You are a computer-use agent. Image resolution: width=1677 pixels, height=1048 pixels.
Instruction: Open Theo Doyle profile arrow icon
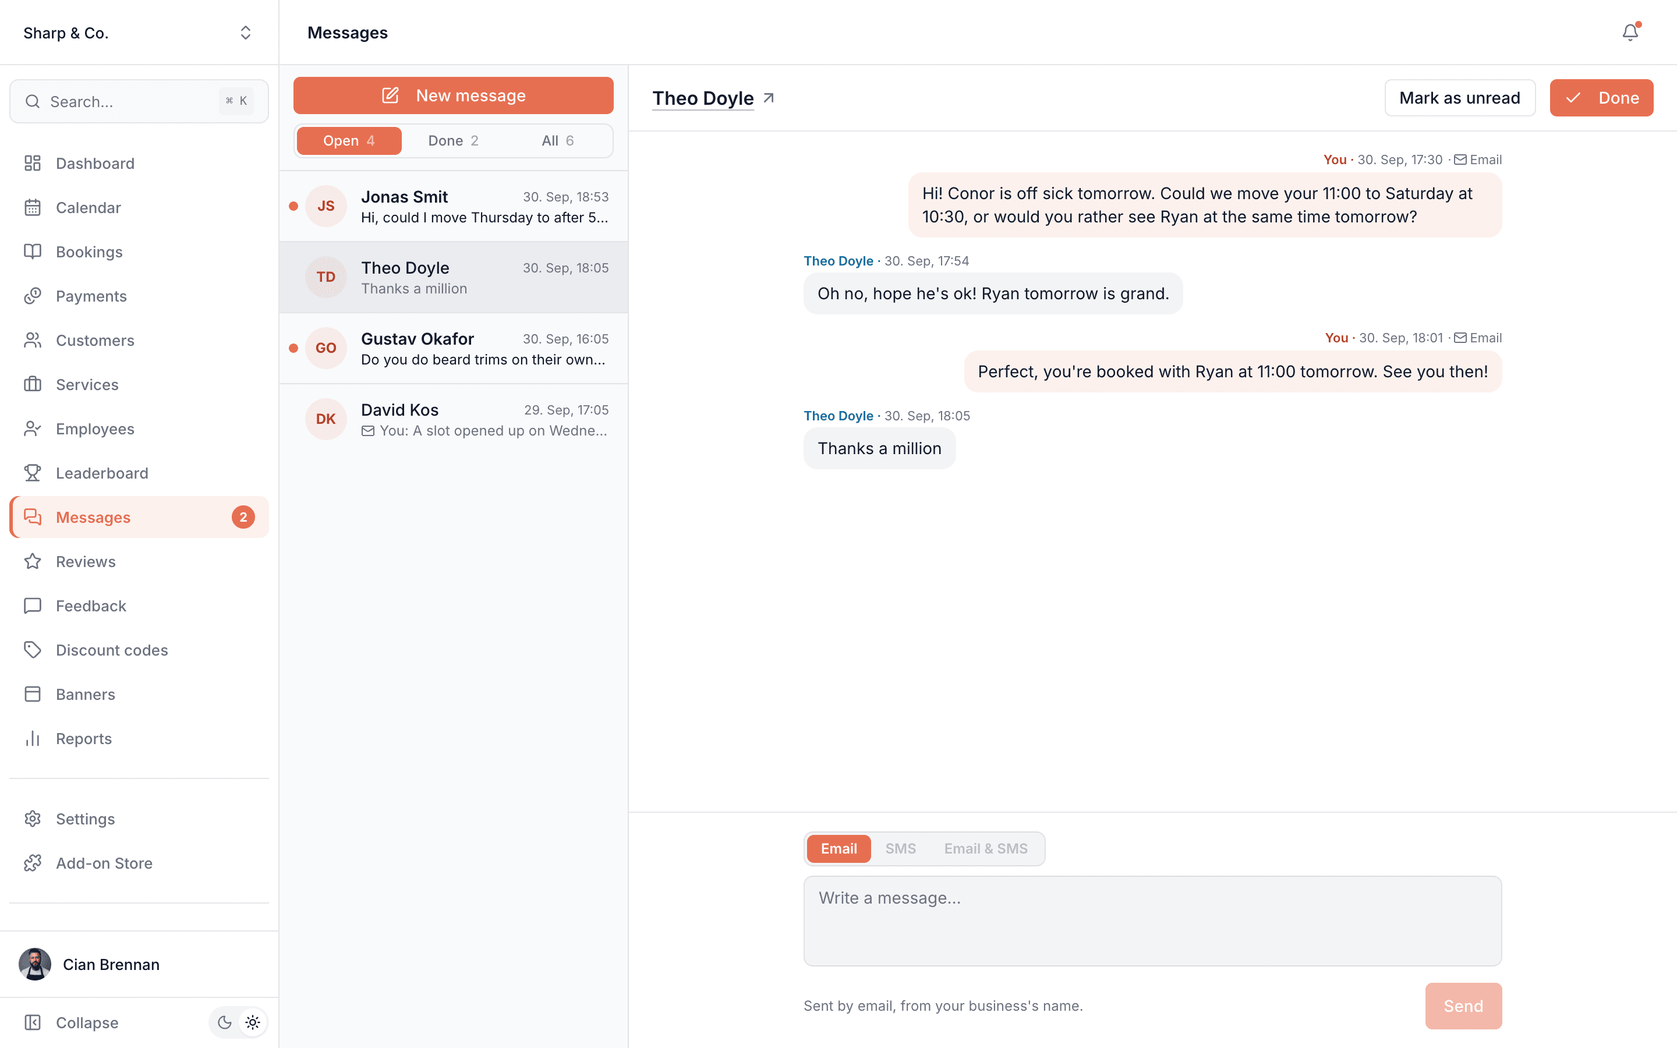point(769,98)
